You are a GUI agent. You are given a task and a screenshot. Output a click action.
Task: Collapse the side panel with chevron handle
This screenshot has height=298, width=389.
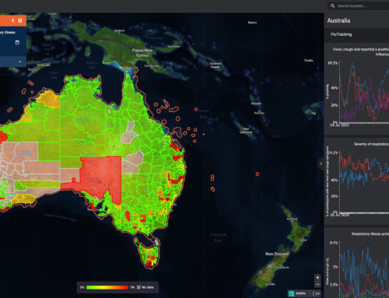click(321, 163)
